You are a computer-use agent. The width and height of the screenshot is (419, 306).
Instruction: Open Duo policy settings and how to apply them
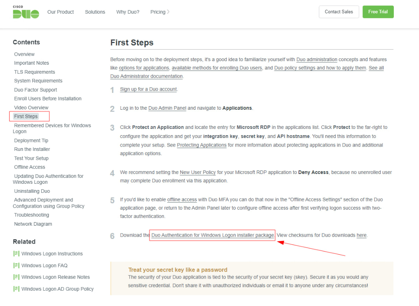[320, 68]
